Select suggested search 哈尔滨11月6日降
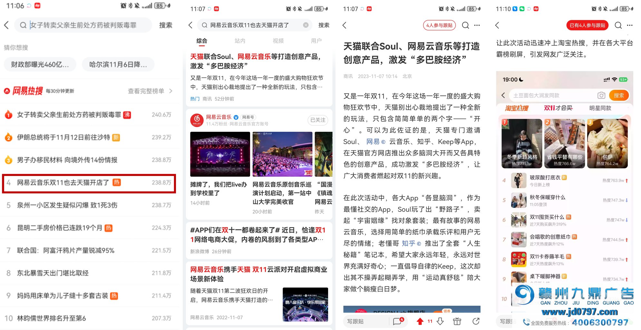641x330 pixels. [118, 64]
